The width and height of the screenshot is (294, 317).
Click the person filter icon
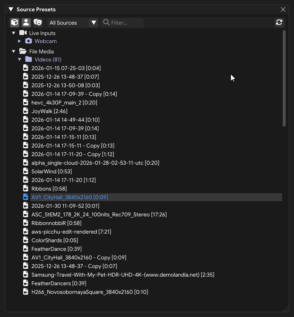click(26, 23)
